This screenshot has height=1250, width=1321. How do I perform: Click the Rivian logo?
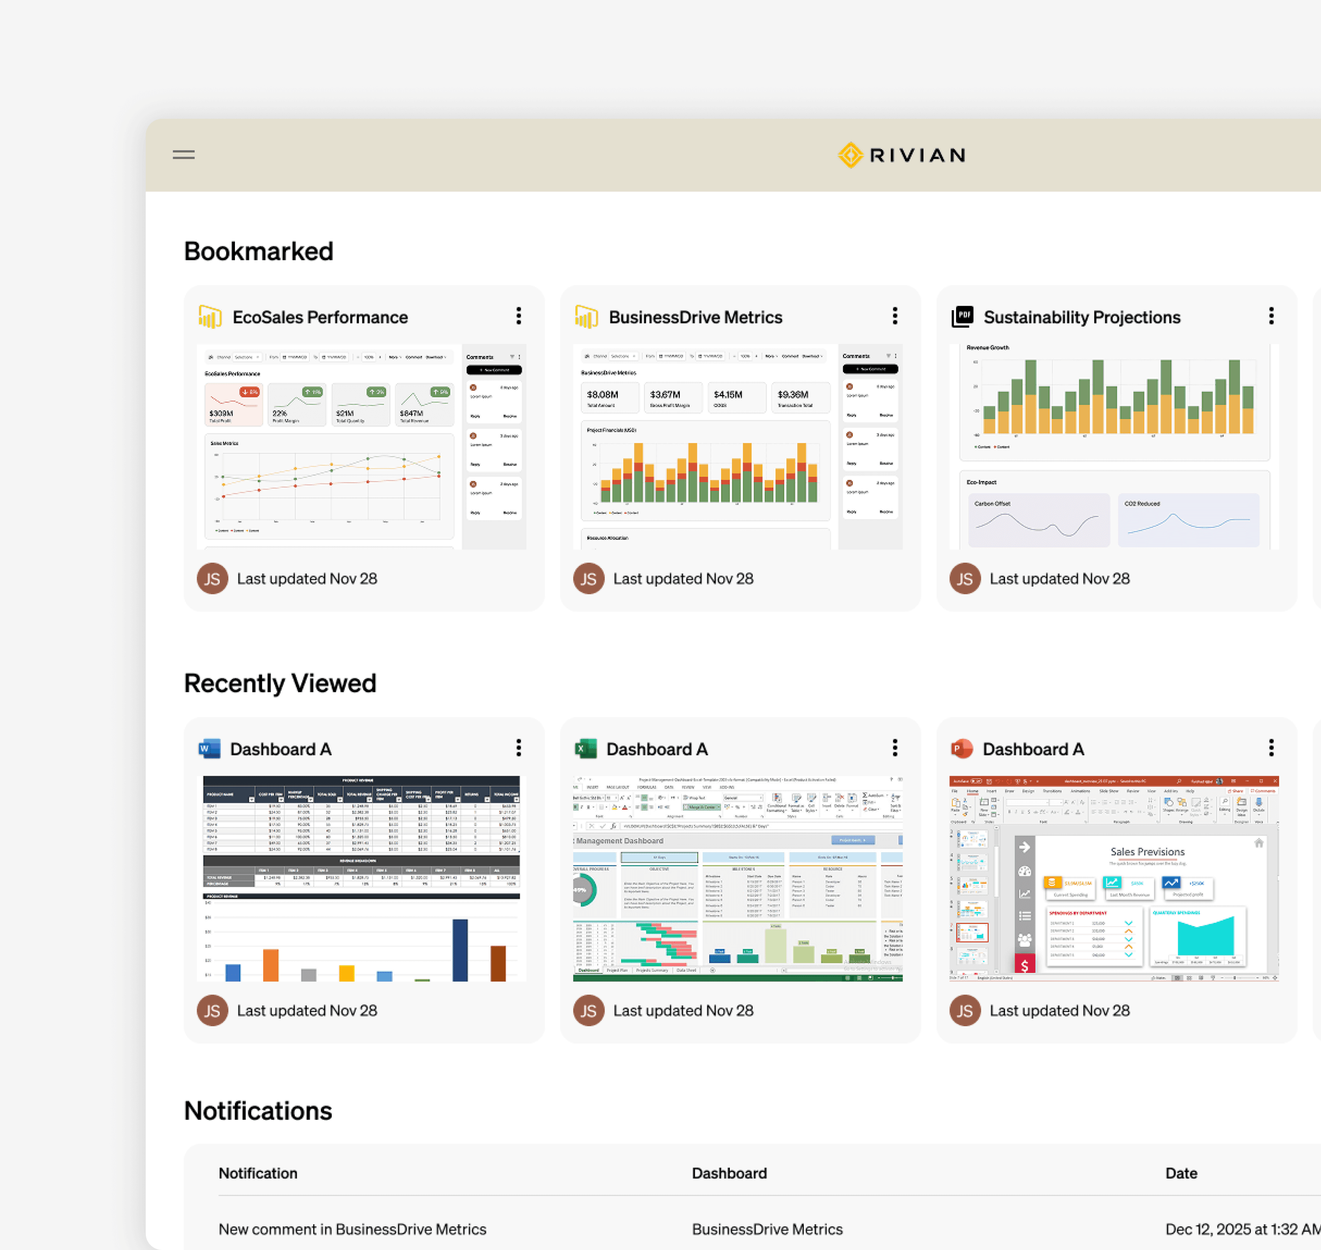pyautogui.click(x=901, y=155)
